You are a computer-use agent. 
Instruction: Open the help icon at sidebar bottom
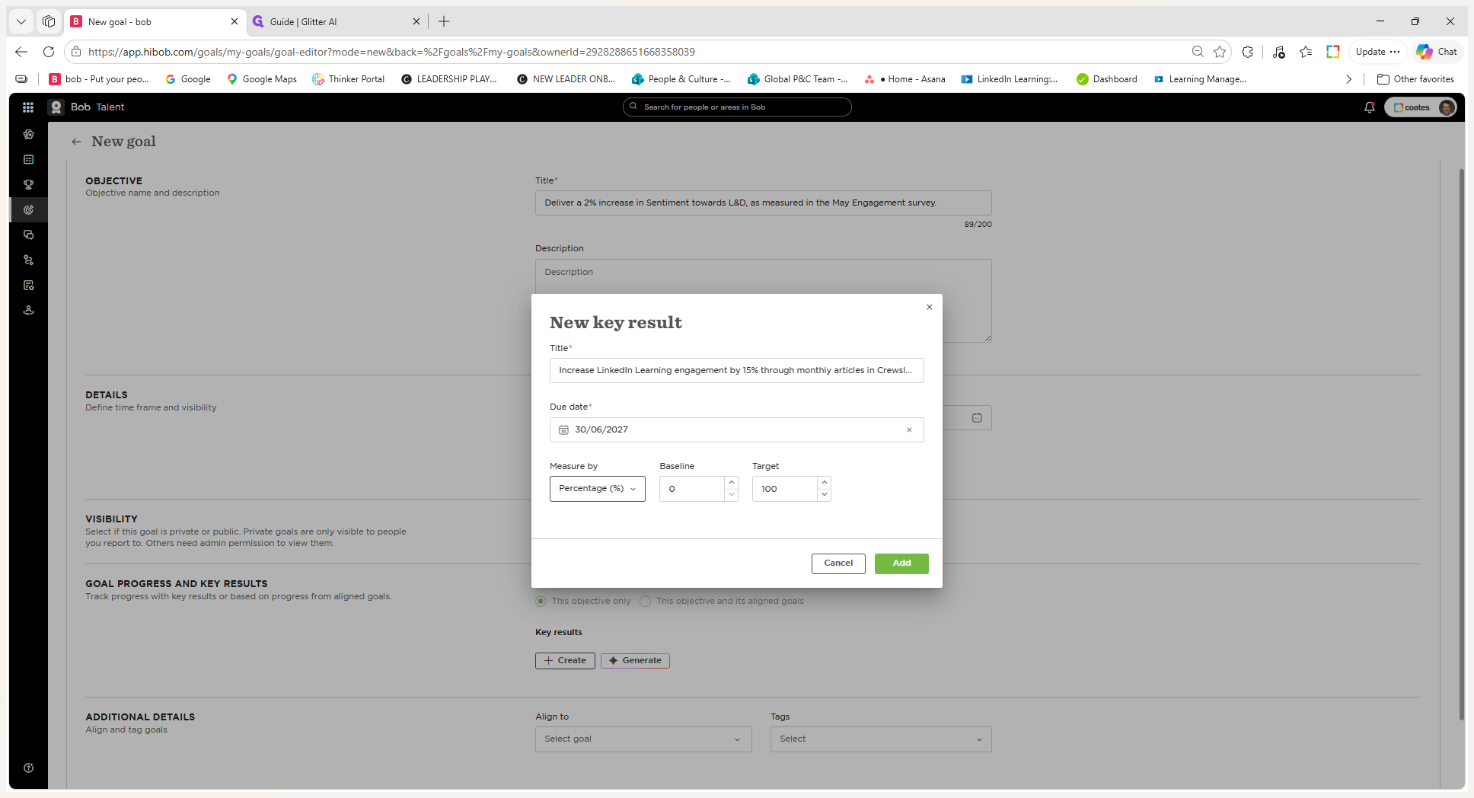point(28,768)
